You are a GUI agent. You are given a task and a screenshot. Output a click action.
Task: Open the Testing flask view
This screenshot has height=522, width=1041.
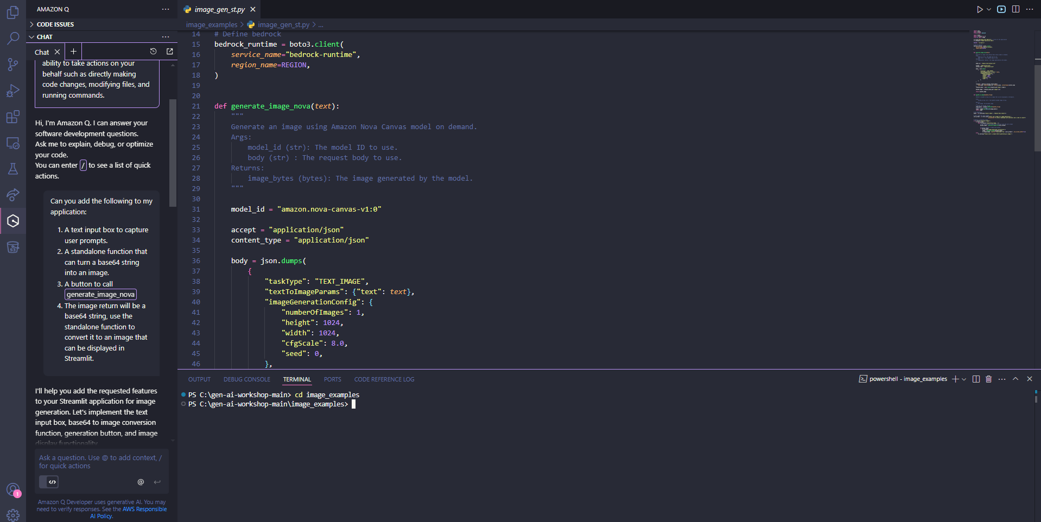pos(13,169)
